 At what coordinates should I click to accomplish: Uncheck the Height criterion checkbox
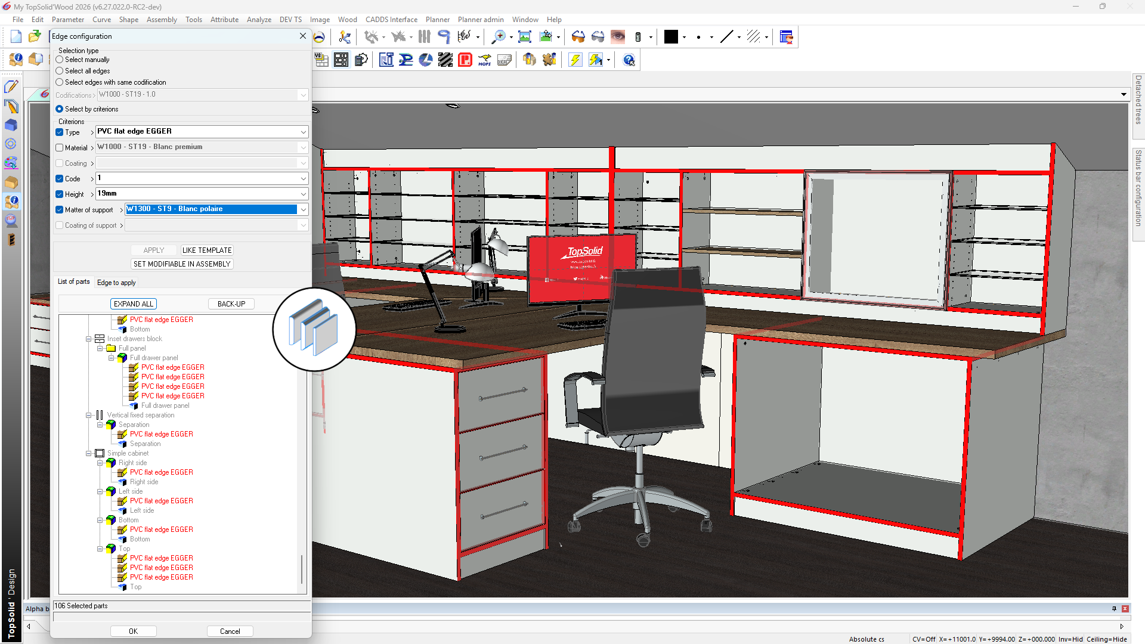coord(60,194)
